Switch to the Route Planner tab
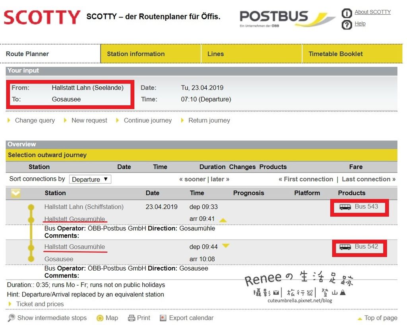Image resolution: width=407 pixels, height=325 pixels. (x=50, y=54)
